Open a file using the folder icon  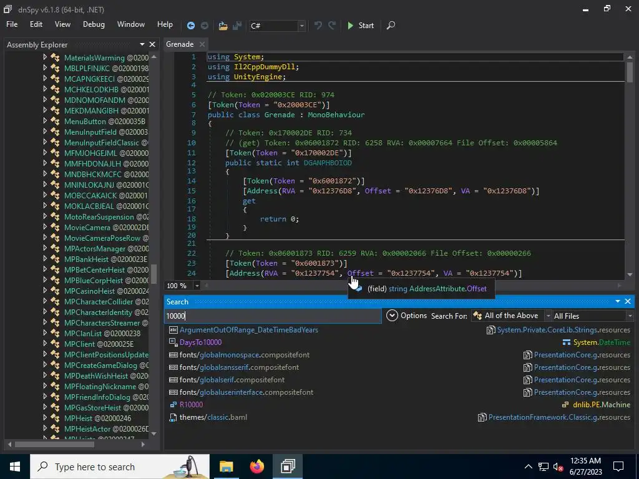click(223, 26)
